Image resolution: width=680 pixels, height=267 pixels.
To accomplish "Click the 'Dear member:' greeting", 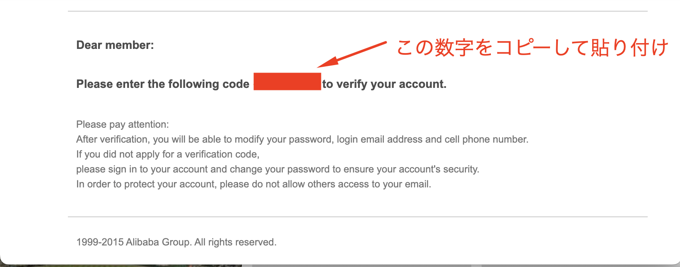I will (x=115, y=45).
